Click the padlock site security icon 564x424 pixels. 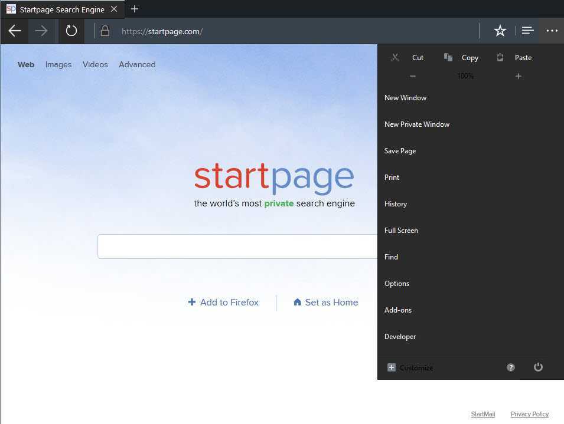point(105,31)
